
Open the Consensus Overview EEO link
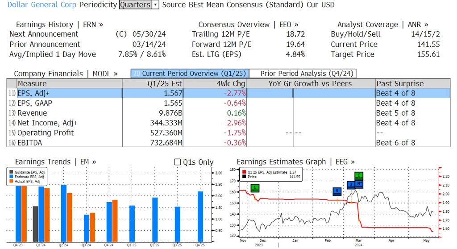tap(248, 25)
